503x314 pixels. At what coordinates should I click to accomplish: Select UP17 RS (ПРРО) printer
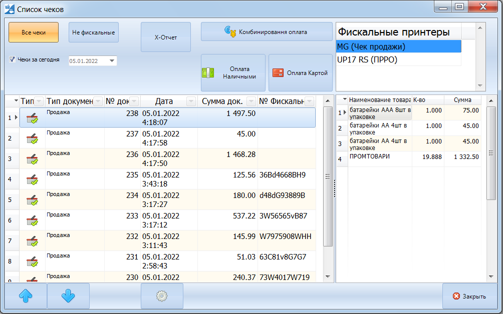[399, 59]
